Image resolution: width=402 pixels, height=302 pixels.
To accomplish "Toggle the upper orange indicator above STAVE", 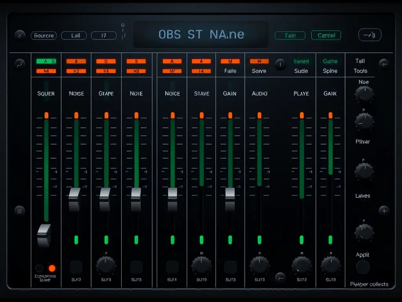I will [201, 61].
